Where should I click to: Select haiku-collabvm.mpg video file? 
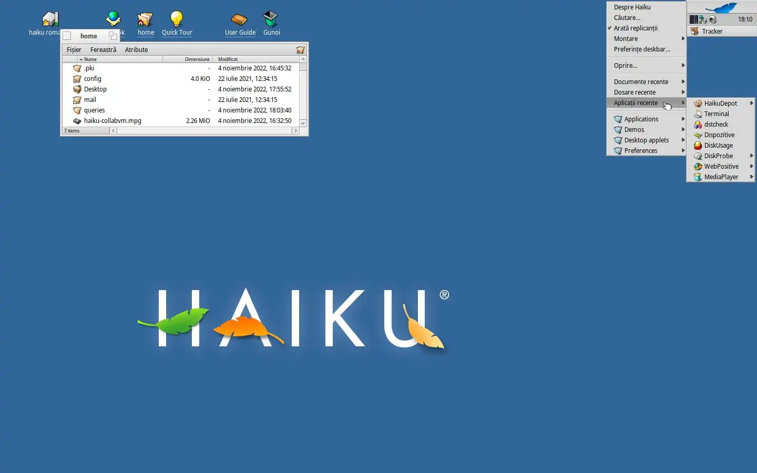coord(107,121)
